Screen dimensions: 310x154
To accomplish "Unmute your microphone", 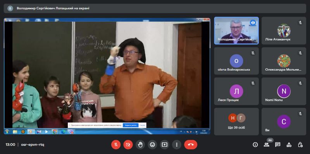I will click(x=116, y=145).
